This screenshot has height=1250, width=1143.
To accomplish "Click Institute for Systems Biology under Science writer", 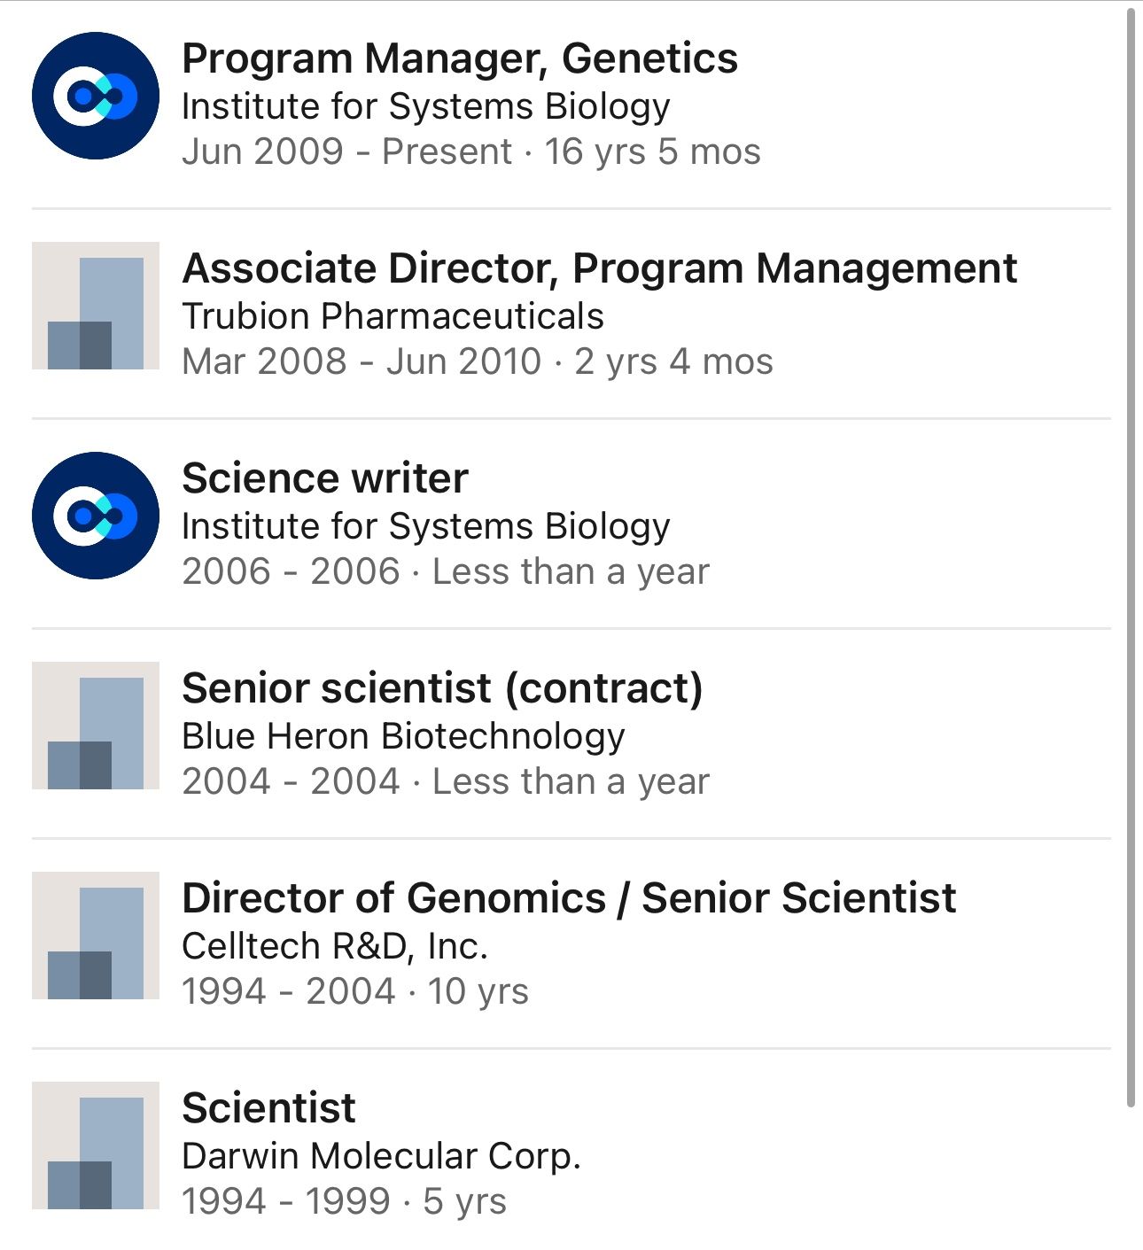I will (425, 526).
